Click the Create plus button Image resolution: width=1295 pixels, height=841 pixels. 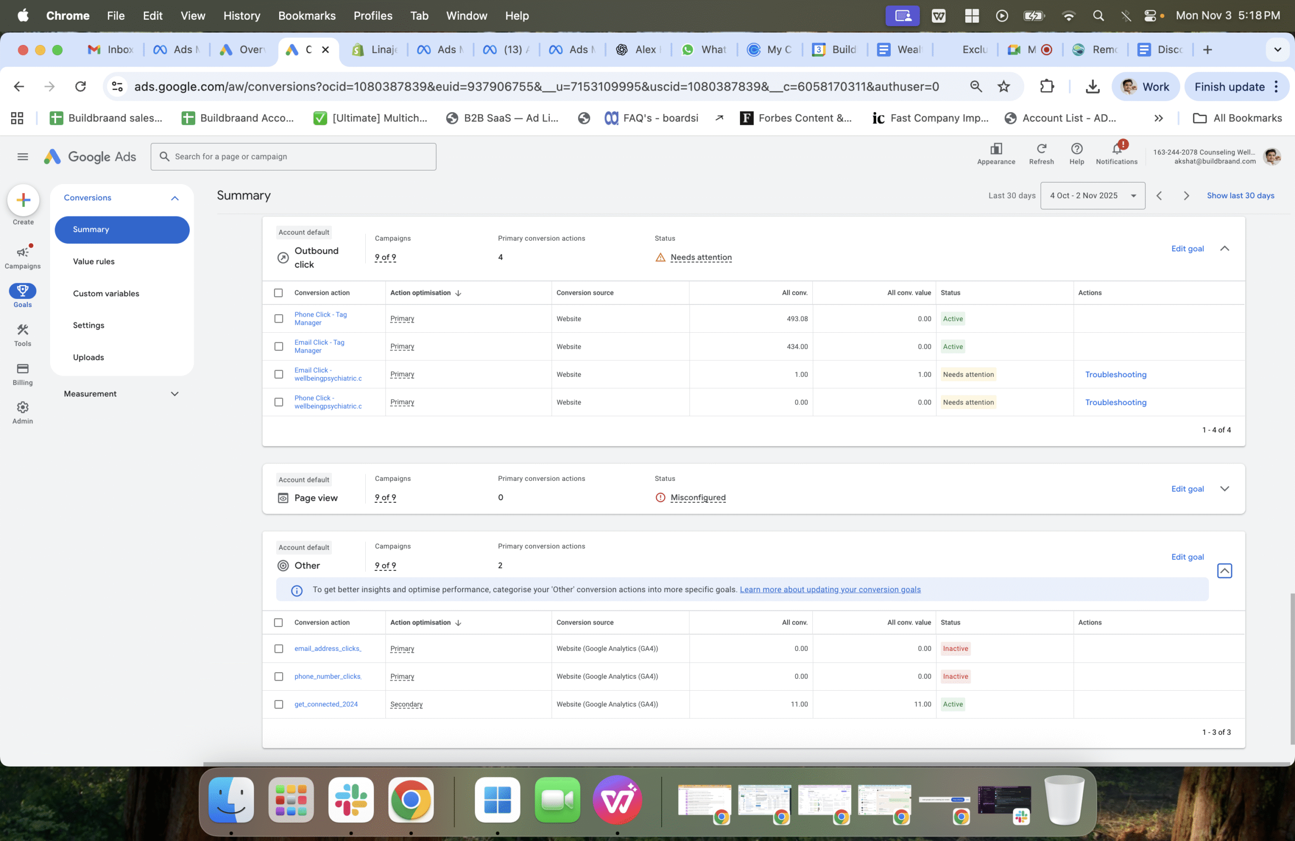(x=23, y=200)
